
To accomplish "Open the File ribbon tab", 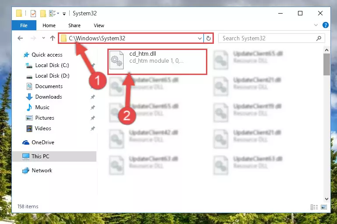I will pos(24,25).
